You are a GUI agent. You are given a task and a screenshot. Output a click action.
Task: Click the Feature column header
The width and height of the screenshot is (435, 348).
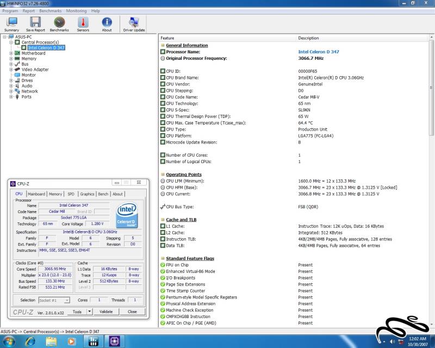click(227, 38)
